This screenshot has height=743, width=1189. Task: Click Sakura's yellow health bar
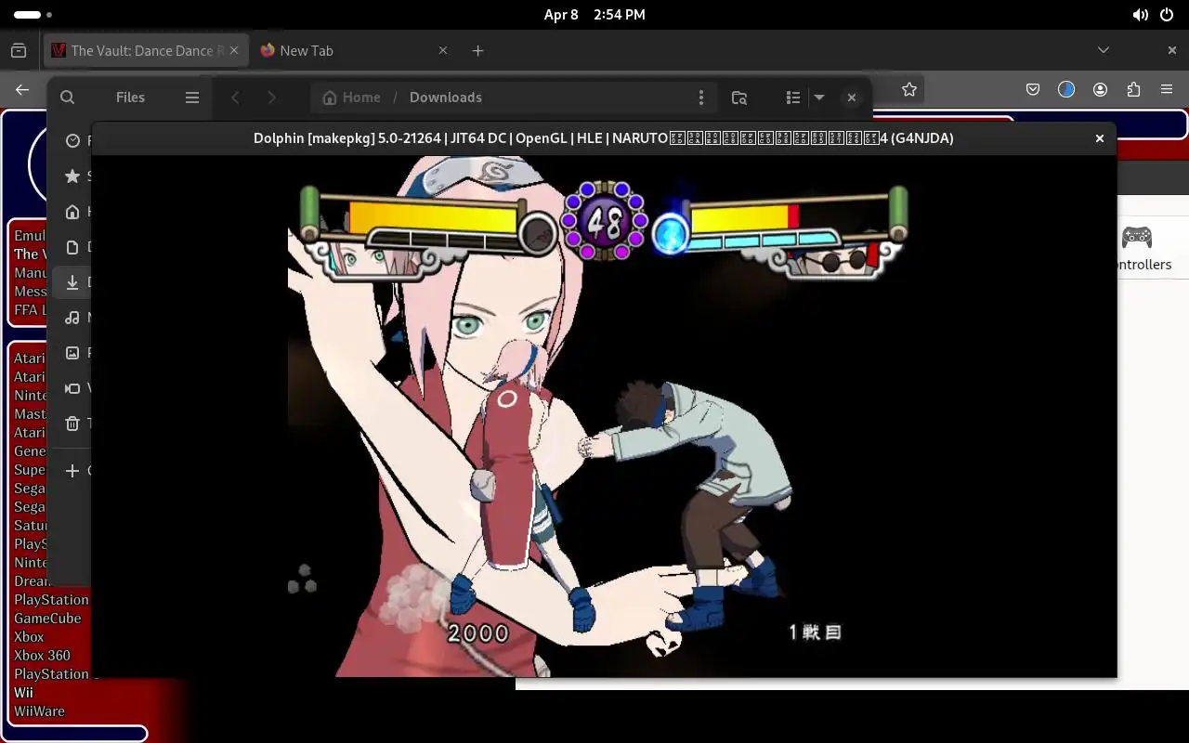(433, 218)
